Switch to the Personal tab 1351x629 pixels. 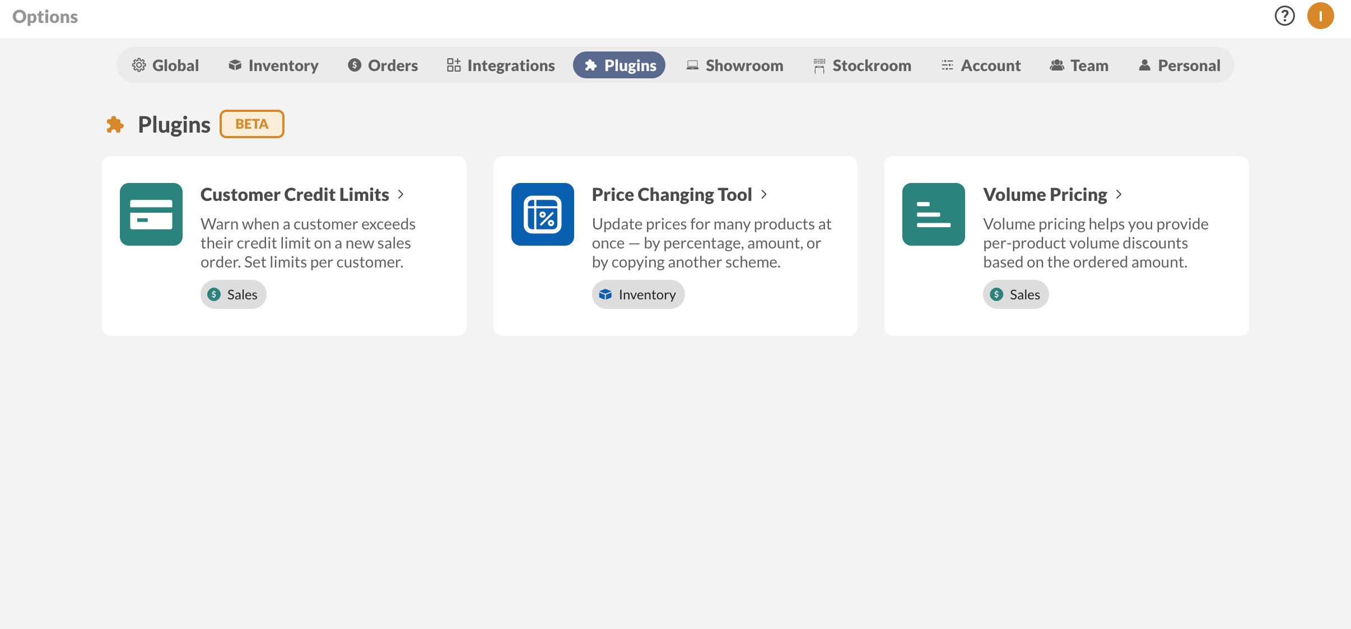[x=1179, y=65]
